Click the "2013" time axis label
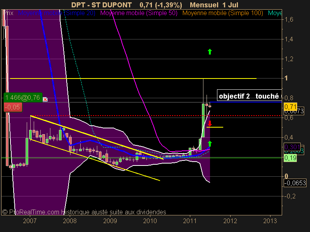The height and width of the screenshot is (232, 310). [270, 221]
